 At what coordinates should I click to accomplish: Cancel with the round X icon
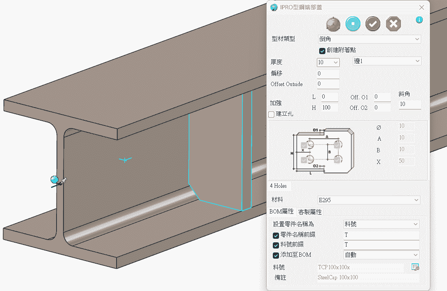click(393, 24)
